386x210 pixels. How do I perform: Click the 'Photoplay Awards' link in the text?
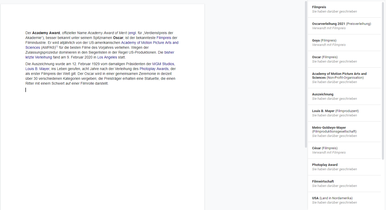click(154, 69)
